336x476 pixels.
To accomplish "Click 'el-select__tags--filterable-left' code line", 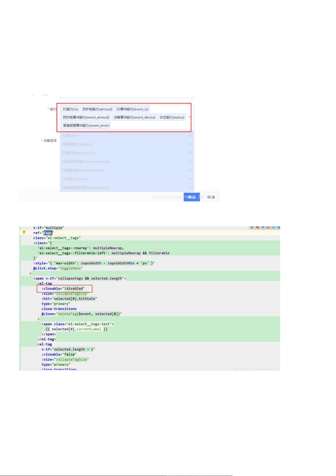I will coord(104,253).
